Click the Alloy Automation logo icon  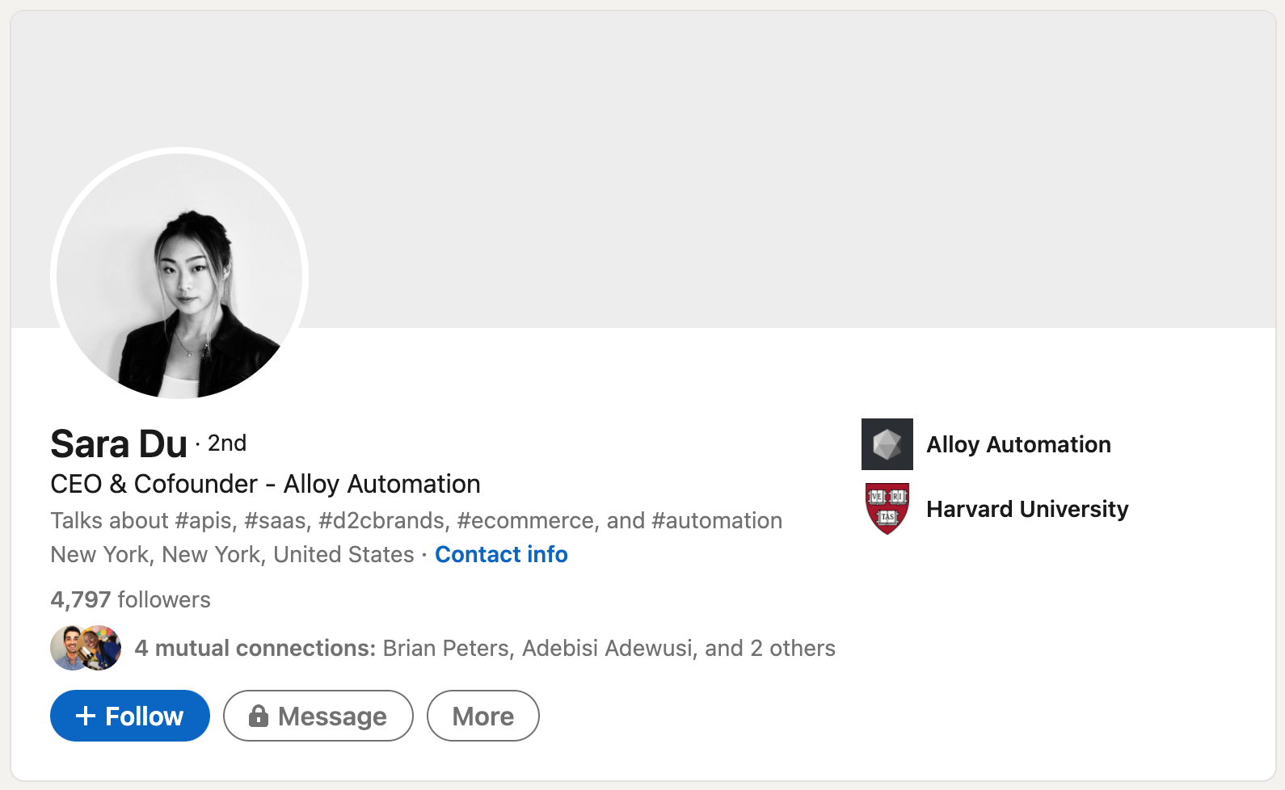[x=887, y=444]
